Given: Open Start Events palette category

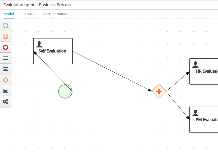Looking at the screenshot, I should point(5,25).
